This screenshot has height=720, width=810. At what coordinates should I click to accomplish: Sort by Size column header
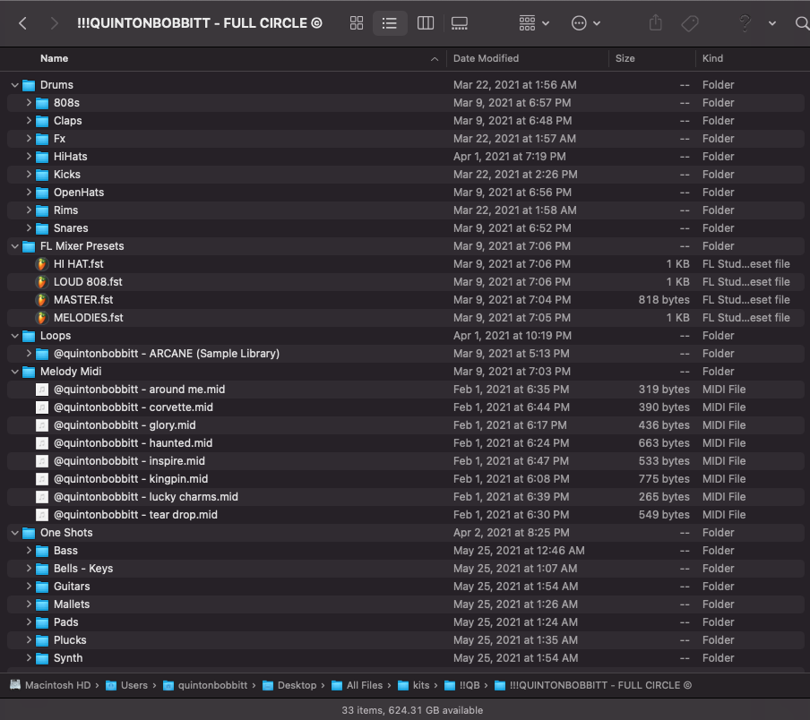(x=625, y=58)
